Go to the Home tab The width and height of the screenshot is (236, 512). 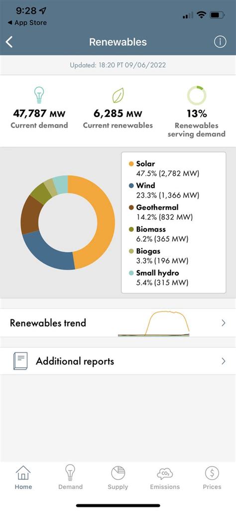pos(23,477)
